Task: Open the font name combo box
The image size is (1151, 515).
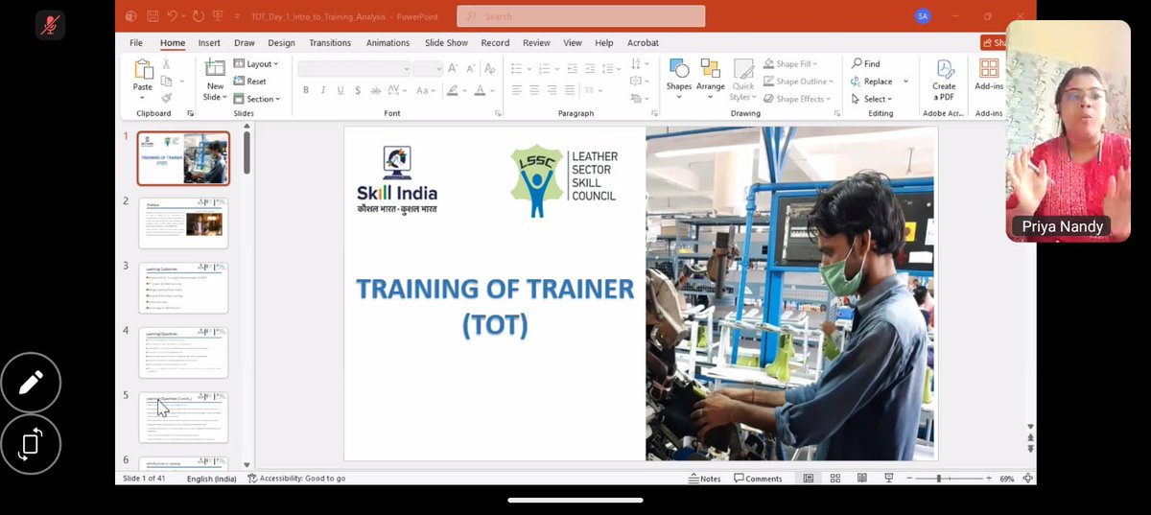Action: tap(354, 68)
